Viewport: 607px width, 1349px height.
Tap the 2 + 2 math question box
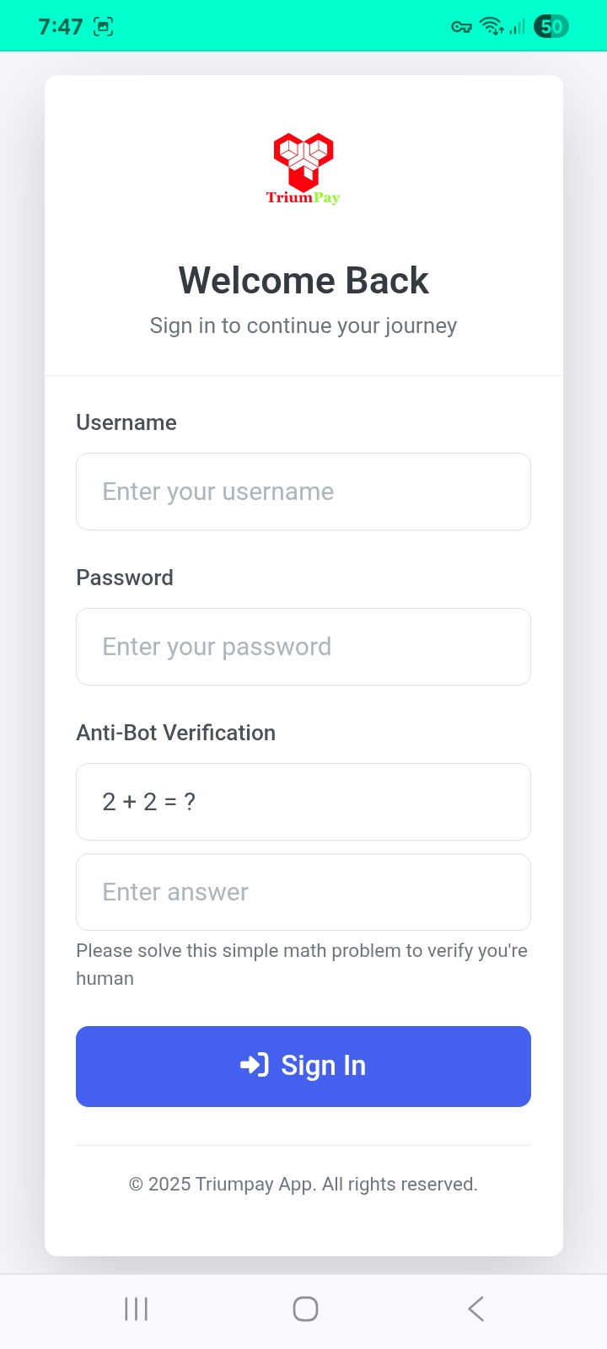point(303,802)
